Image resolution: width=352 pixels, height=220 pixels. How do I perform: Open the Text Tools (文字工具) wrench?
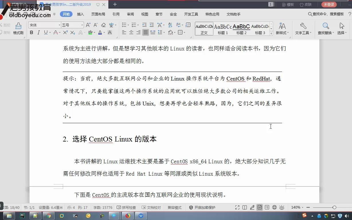tap(303, 28)
